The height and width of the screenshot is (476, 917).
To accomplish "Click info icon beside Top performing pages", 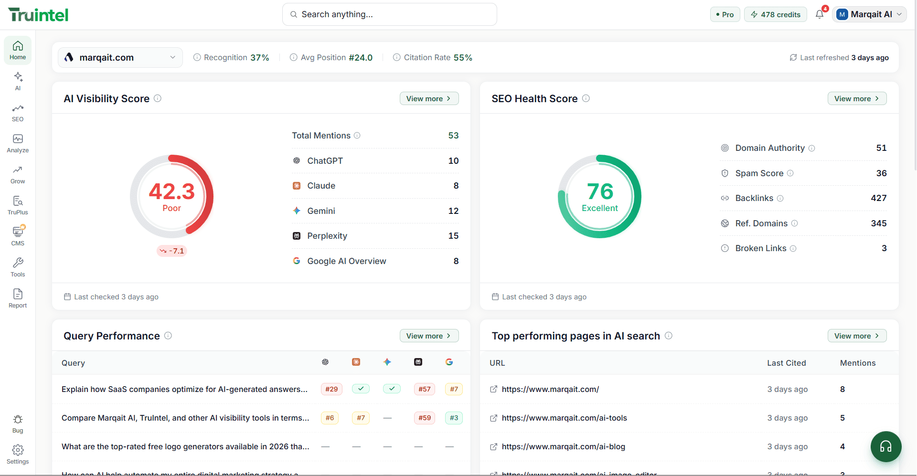I will tap(669, 336).
